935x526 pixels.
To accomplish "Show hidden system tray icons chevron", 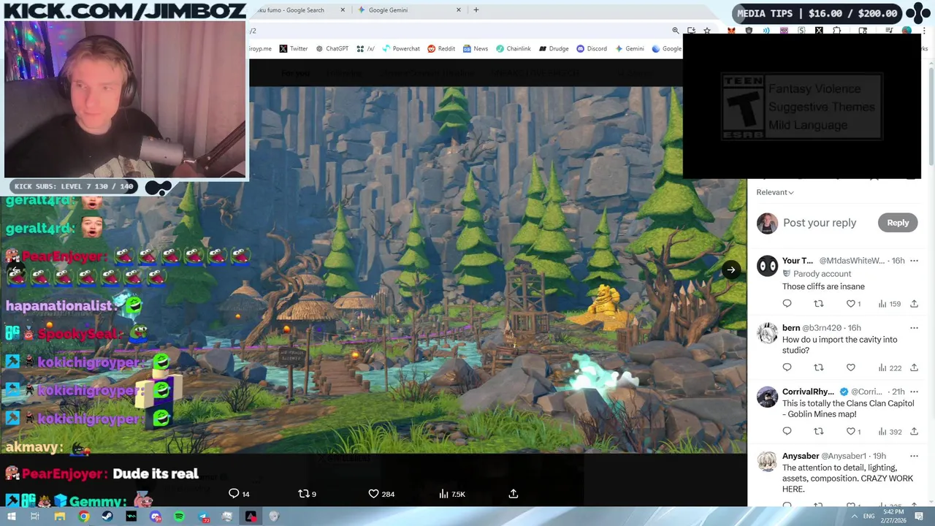I will click(x=854, y=517).
